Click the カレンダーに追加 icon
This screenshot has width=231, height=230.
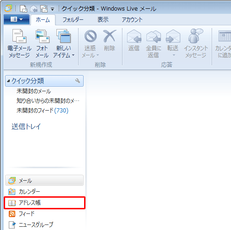point(225,36)
